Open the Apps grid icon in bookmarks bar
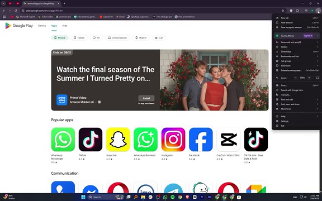This screenshot has height=201, width=322. 4,17
